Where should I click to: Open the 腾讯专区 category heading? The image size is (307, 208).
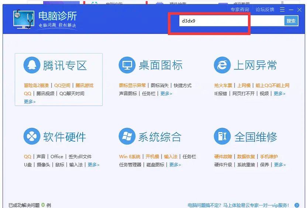(65, 65)
